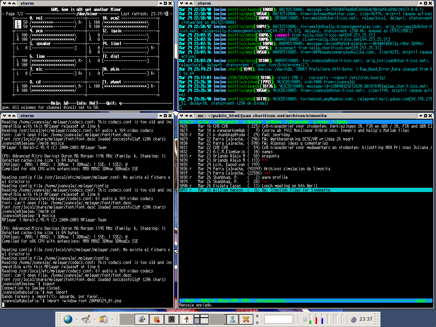Click the small speaker icon beside the green meter

click(x=305, y=319)
